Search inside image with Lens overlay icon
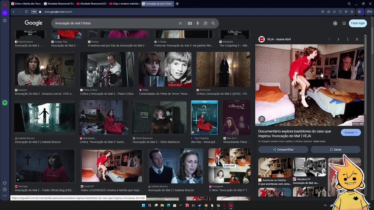The image size is (374, 210). [x=262, y=119]
